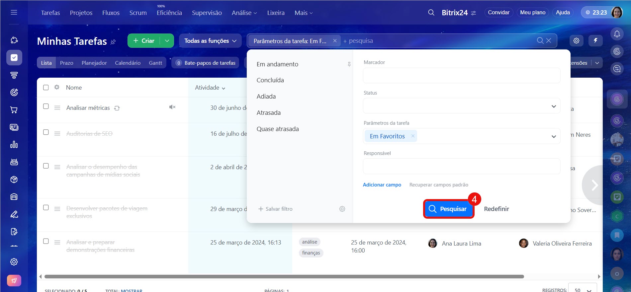Click the Pesquisar button
The width and height of the screenshot is (631, 292).
(x=448, y=209)
